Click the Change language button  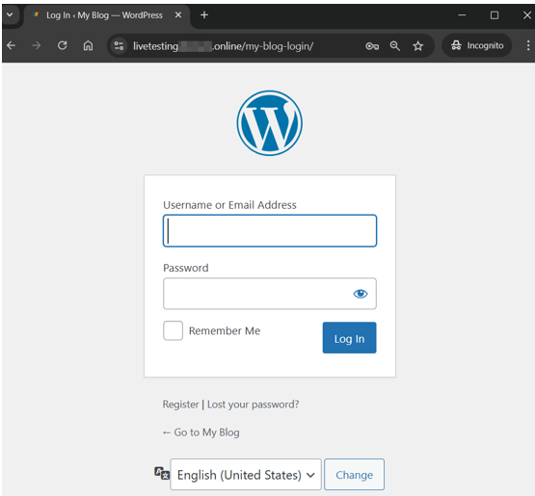(354, 474)
